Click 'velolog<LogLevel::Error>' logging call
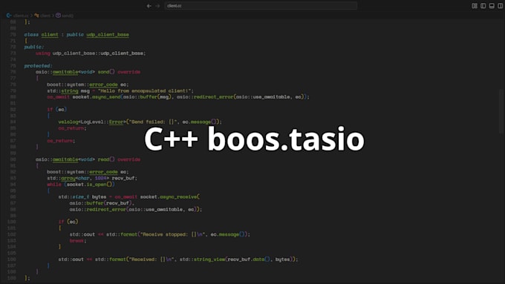505x284 pixels. point(92,122)
